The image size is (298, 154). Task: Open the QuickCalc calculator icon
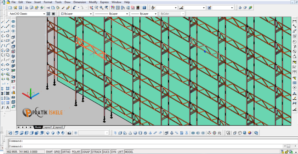coord(138,8)
